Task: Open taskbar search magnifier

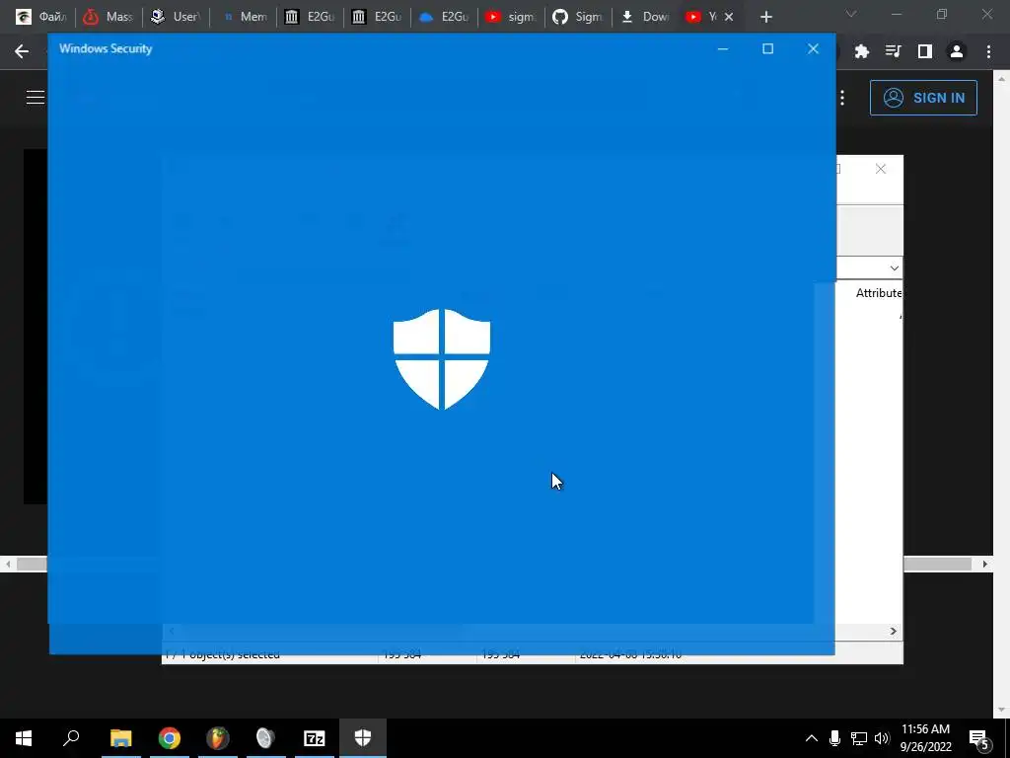Action: tap(71, 738)
